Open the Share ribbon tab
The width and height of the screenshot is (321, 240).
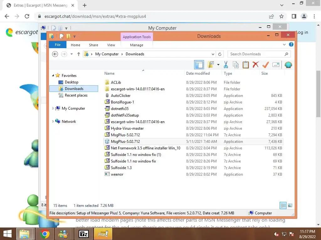(x=93, y=45)
